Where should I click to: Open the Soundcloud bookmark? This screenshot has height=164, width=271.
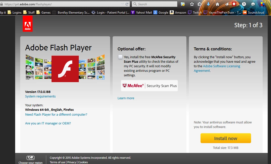coord(254,12)
